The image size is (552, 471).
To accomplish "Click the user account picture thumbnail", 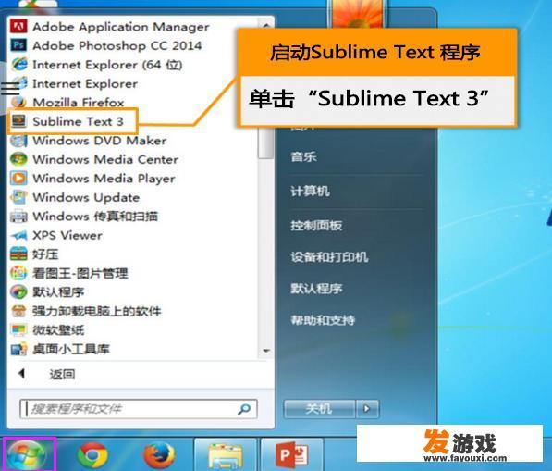I will pos(358,13).
